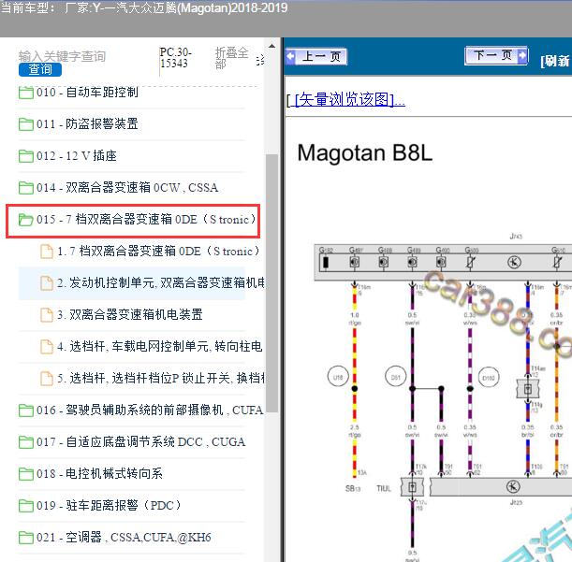Viewport: 572px width, 562px height.
Task: Click U18 circle marker in wiring diagram
Action: (338, 377)
